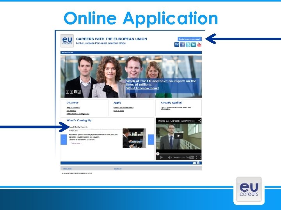Open Current job opportunities under Apply

pyautogui.click(x=123, y=107)
